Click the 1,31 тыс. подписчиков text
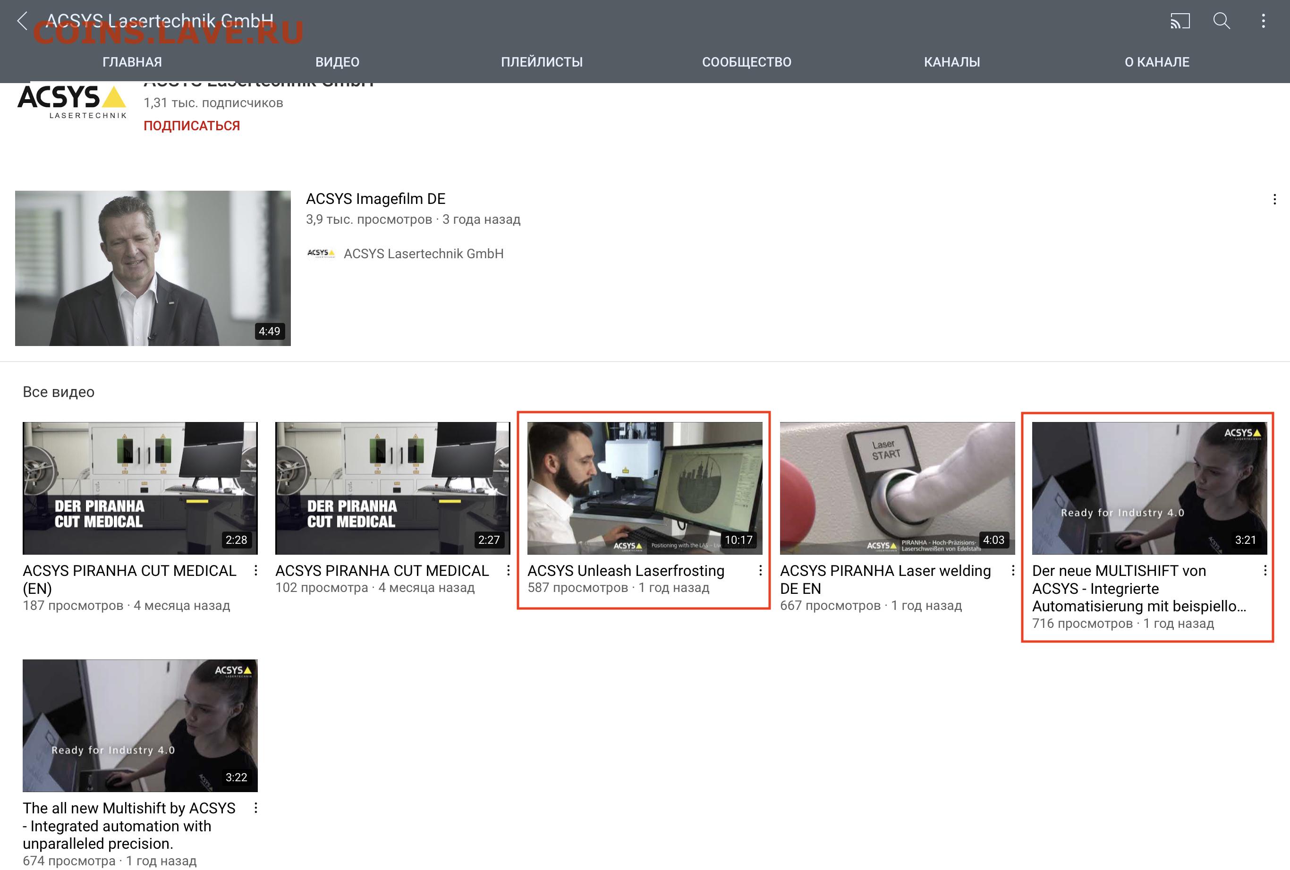 [213, 102]
